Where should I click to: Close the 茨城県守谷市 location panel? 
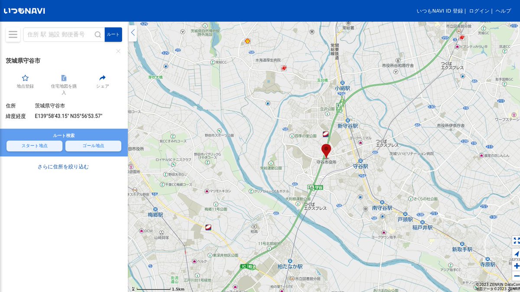click(118, 51)
